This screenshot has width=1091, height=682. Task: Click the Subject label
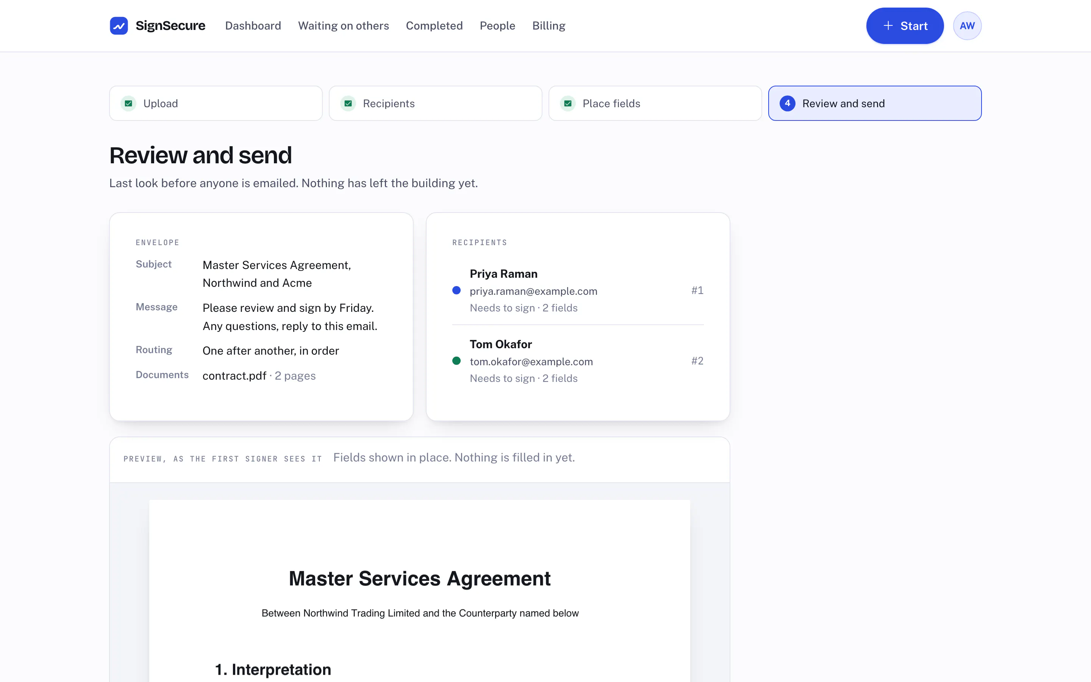[x=154, y=264]
